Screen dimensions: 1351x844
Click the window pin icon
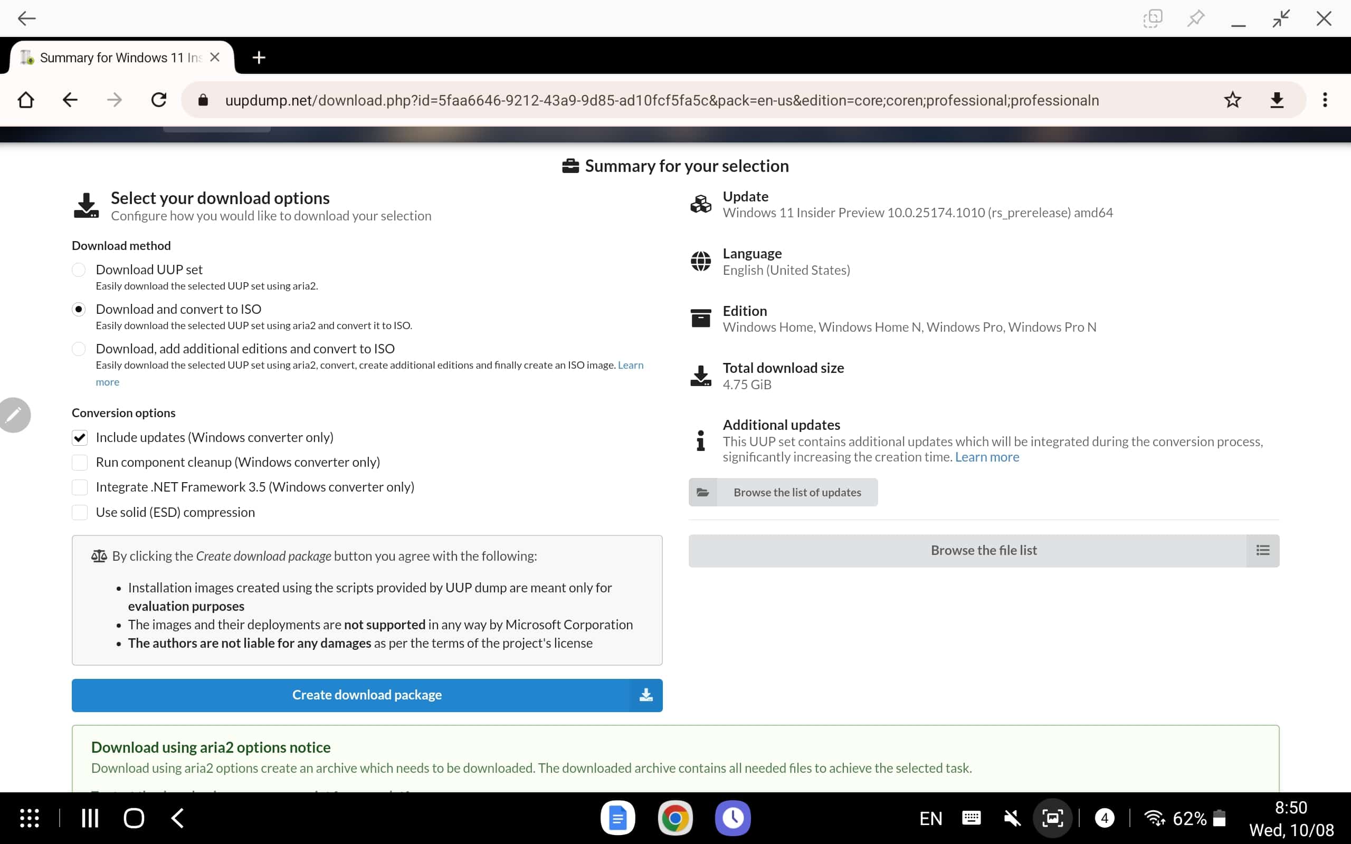tap(1195, 18)
